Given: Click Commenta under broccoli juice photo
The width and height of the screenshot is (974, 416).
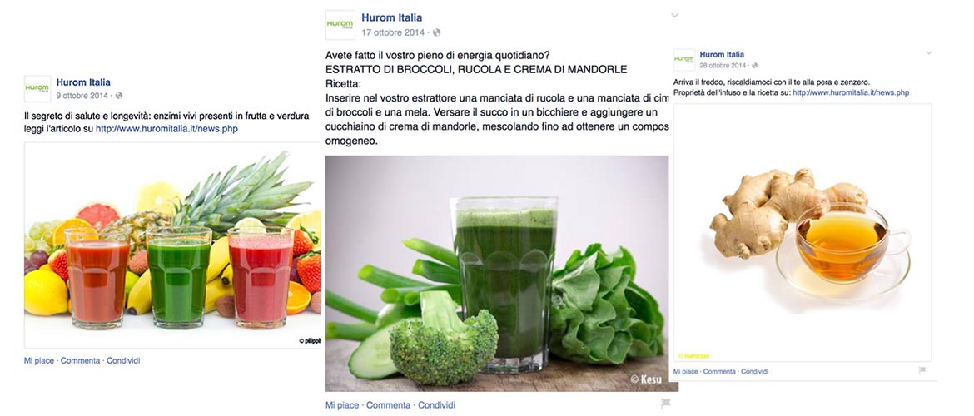Looking at the screenshot, I should (x=388, y=405).
